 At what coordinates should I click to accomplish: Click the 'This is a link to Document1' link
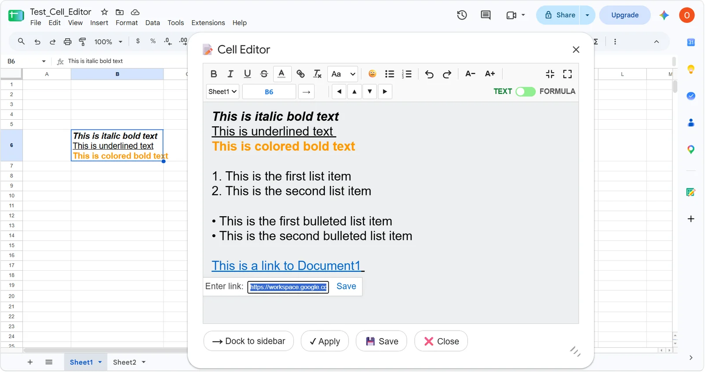(x=286, y=265)
